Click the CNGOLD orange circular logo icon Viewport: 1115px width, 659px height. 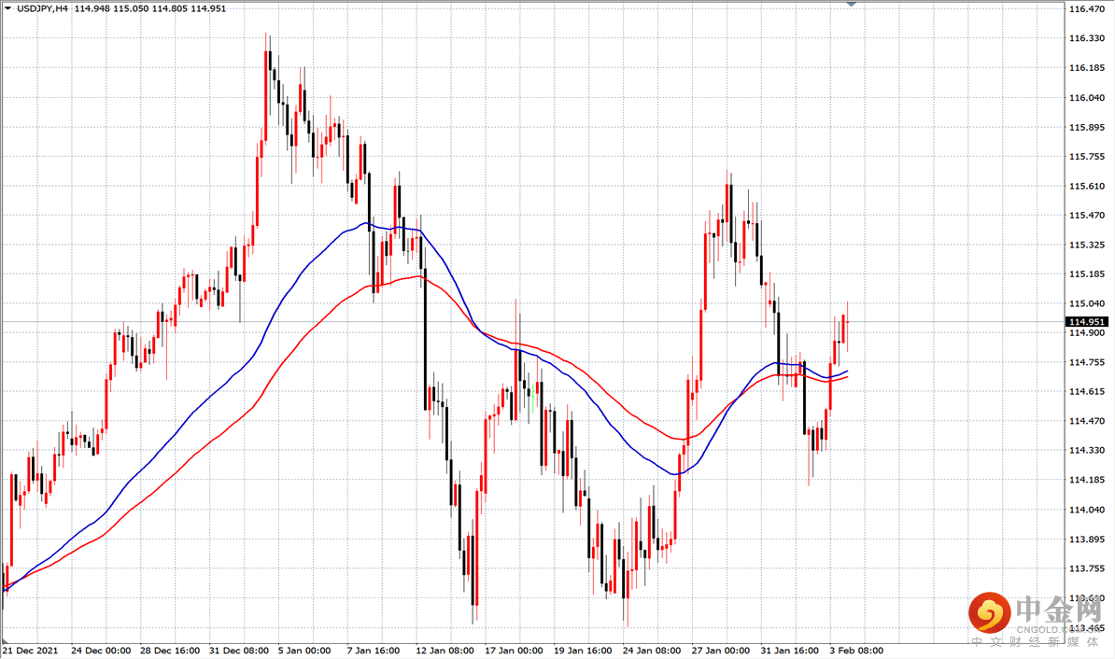tap(989, 612)
